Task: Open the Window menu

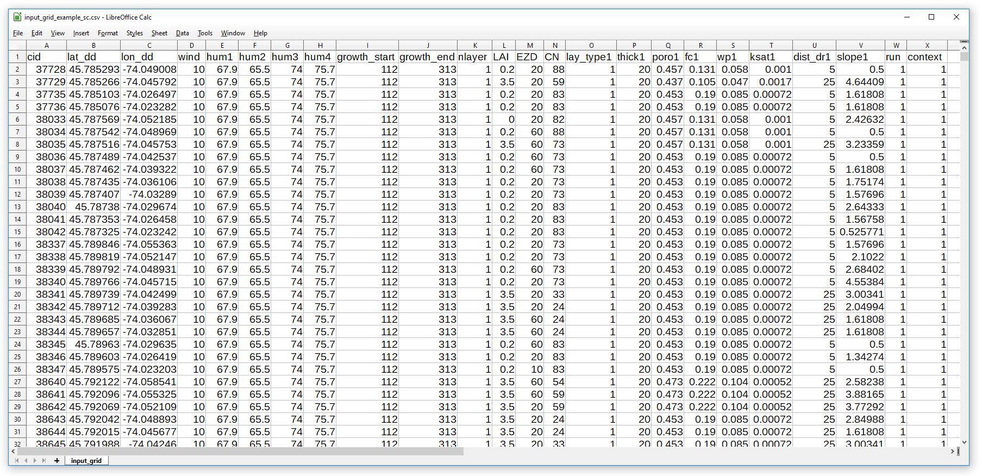Action: pyautogui.click(x=233, y=33)
